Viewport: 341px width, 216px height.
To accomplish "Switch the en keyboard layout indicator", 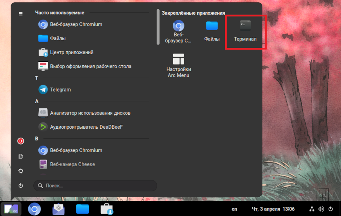I will 234,209.
